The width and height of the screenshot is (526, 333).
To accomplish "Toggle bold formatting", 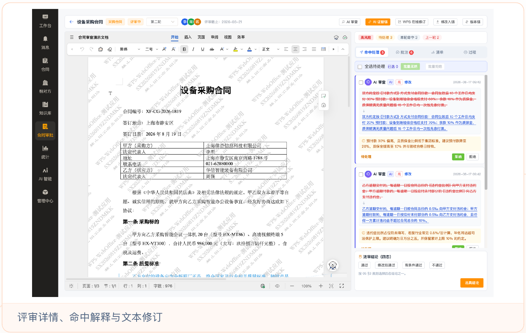I will pyautogui.click(x=184, y=49).
